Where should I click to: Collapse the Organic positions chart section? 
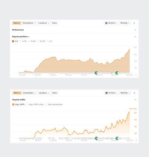tap(135, 37)
